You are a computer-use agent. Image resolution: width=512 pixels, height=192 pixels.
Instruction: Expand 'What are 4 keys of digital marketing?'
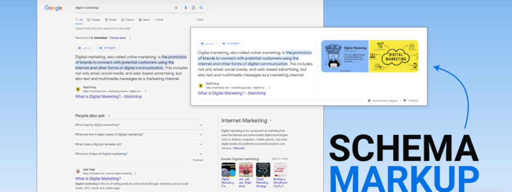[139, 154]
